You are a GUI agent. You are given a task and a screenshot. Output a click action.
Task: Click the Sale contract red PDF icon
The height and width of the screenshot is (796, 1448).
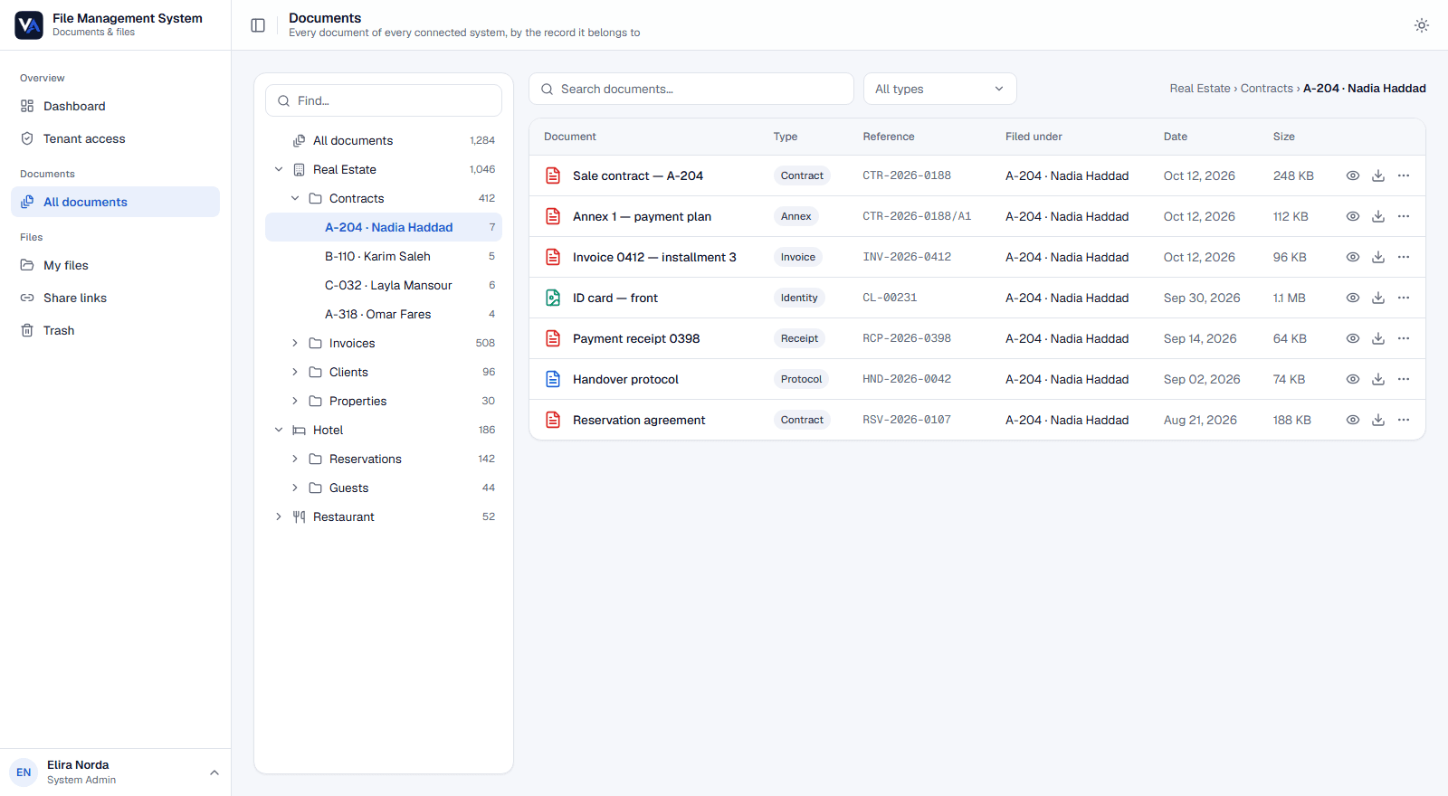click(553, 175)
